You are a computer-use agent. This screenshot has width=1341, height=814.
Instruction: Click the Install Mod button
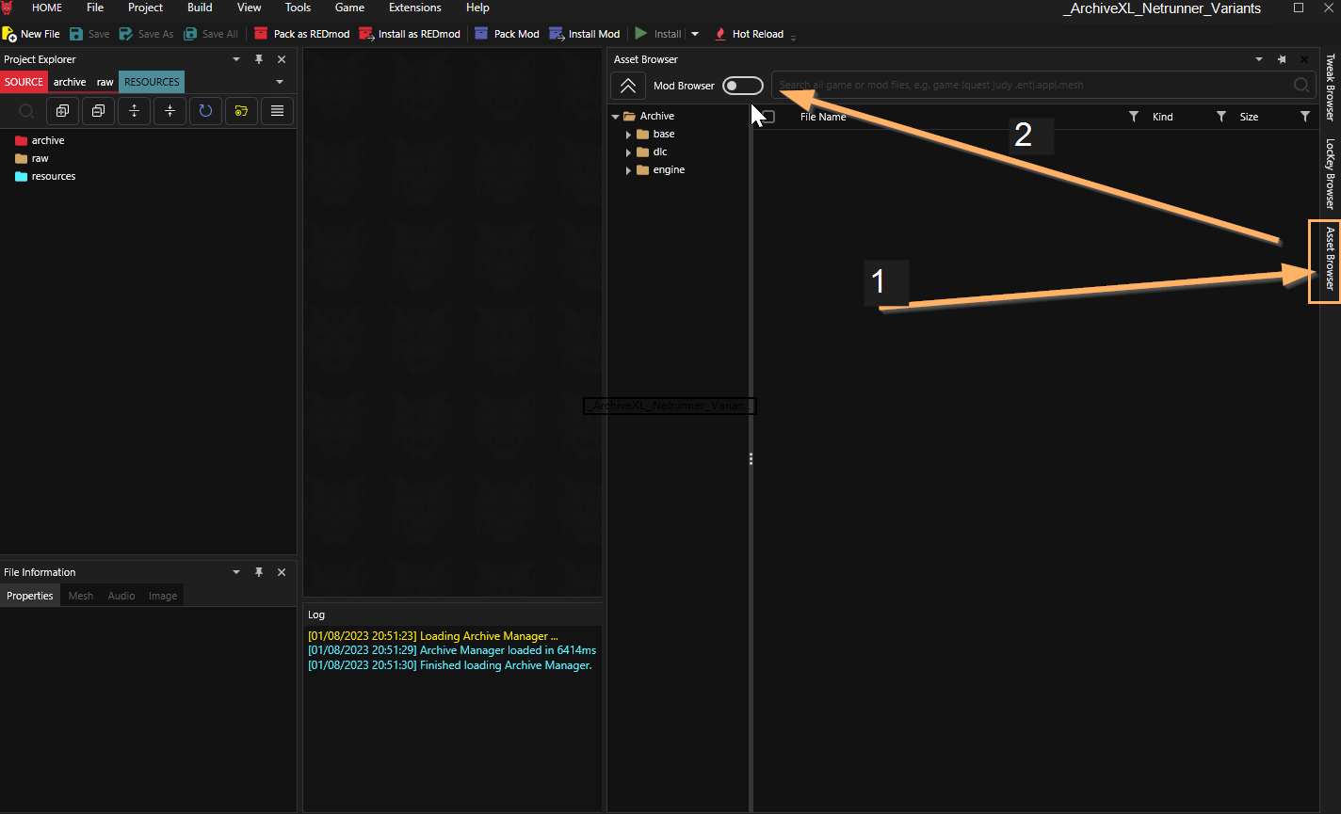[584, 34]
